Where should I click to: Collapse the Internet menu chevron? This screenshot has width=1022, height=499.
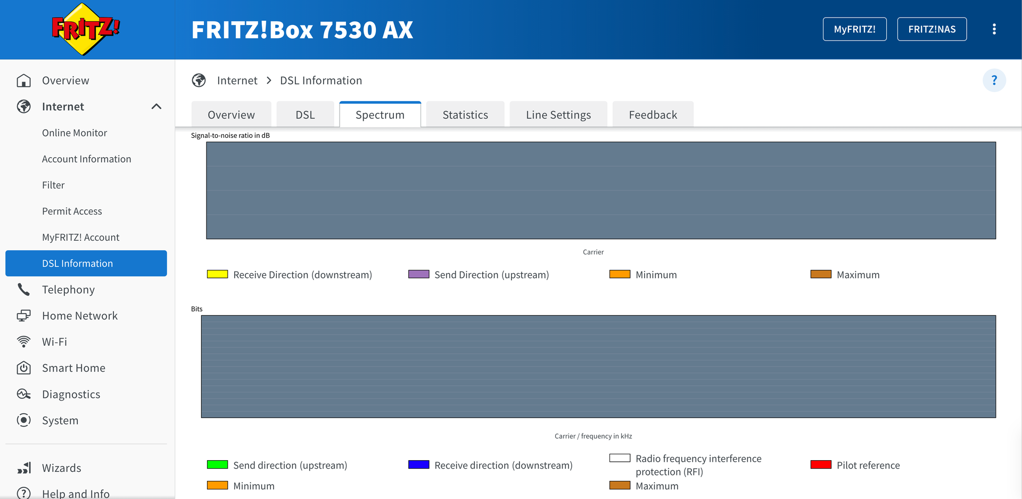pyautogui.click(x=156, y=107)
